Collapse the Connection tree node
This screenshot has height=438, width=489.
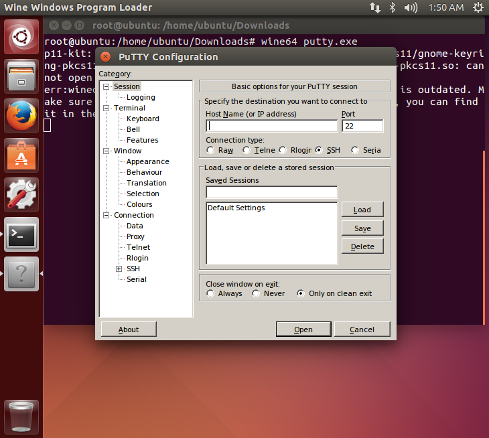pyautogui.click(x=107, y=215)
